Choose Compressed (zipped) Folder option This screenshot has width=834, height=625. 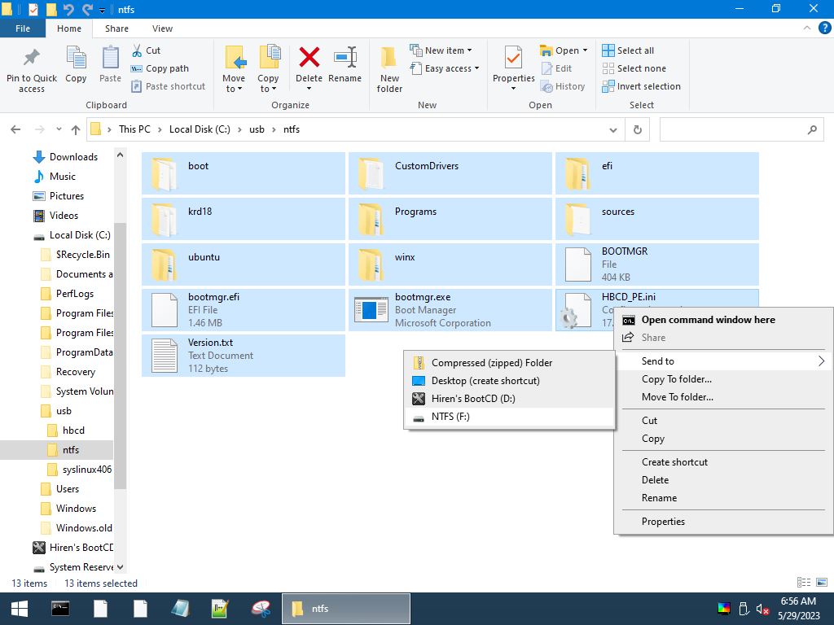(492, 363)
